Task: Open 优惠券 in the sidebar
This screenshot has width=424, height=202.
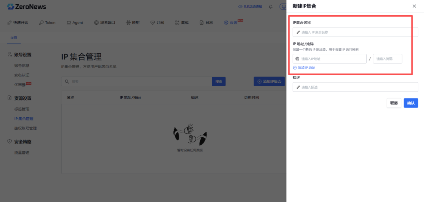Action: pos(20,85)
